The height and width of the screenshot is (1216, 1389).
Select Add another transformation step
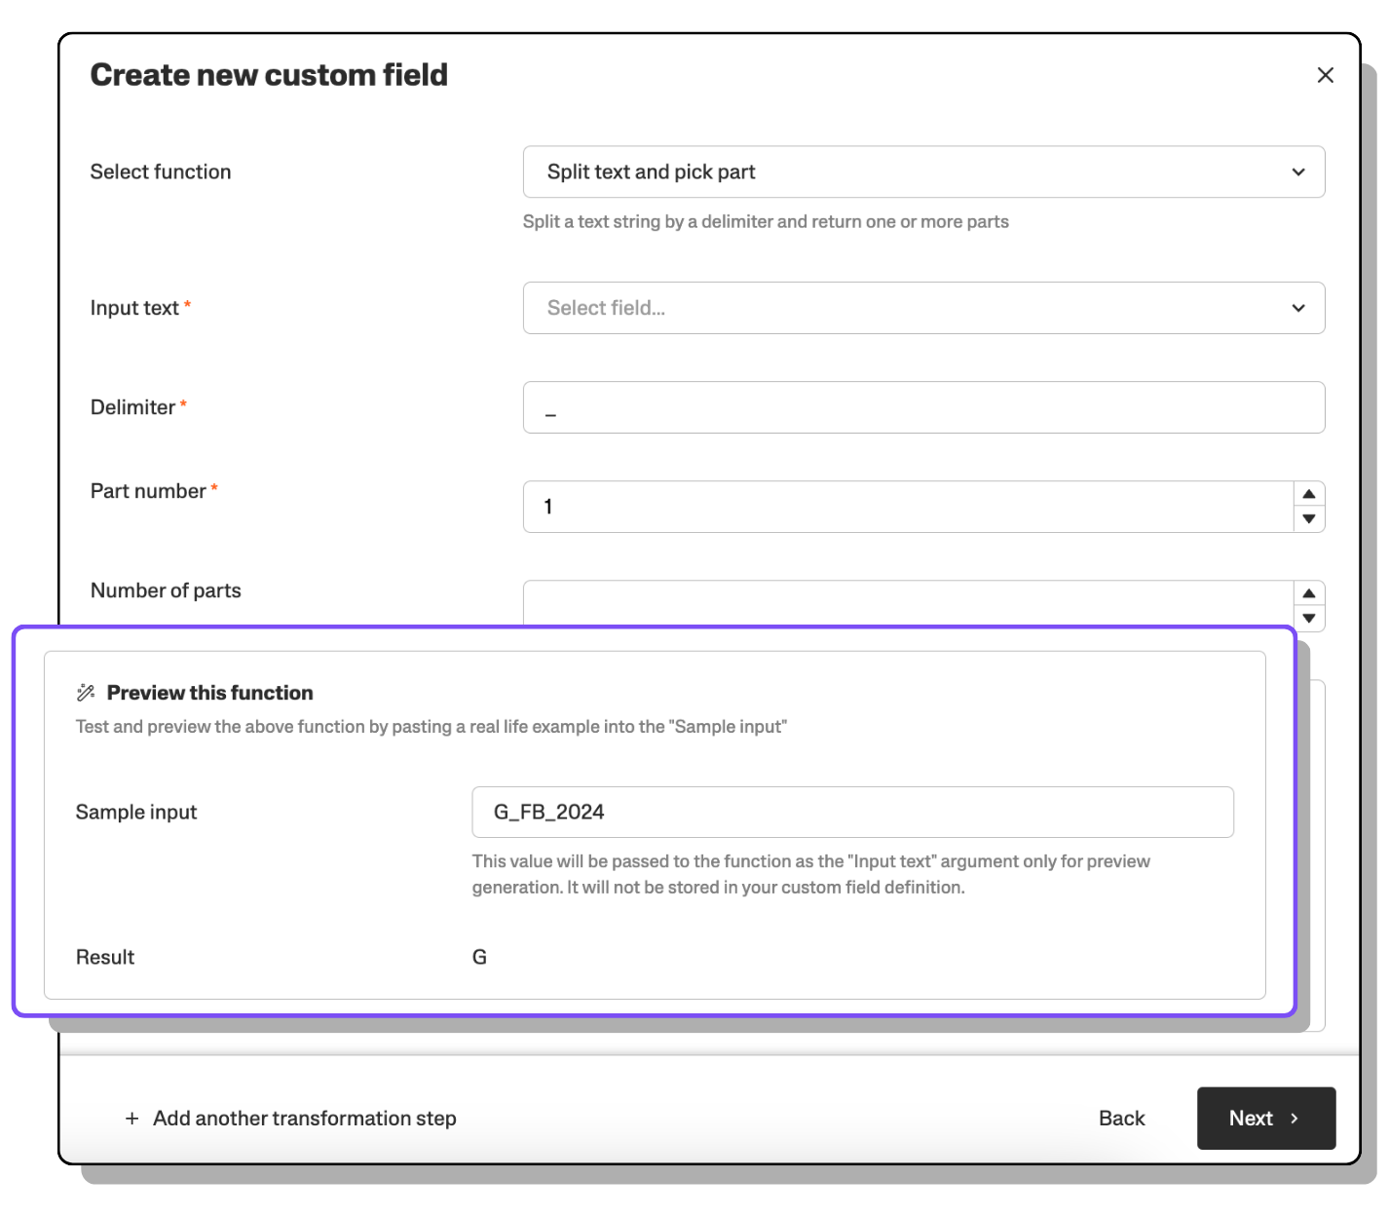tap(304, 1119)
